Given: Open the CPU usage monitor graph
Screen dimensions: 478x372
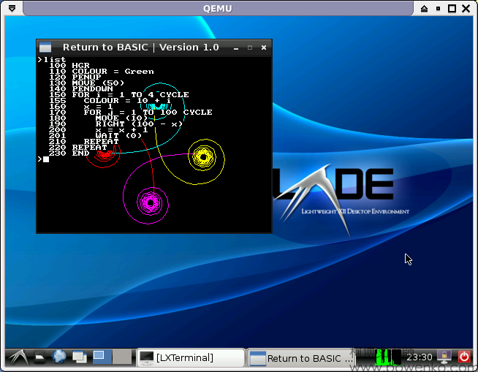Looking at the screenshot, I should point(388,357).
